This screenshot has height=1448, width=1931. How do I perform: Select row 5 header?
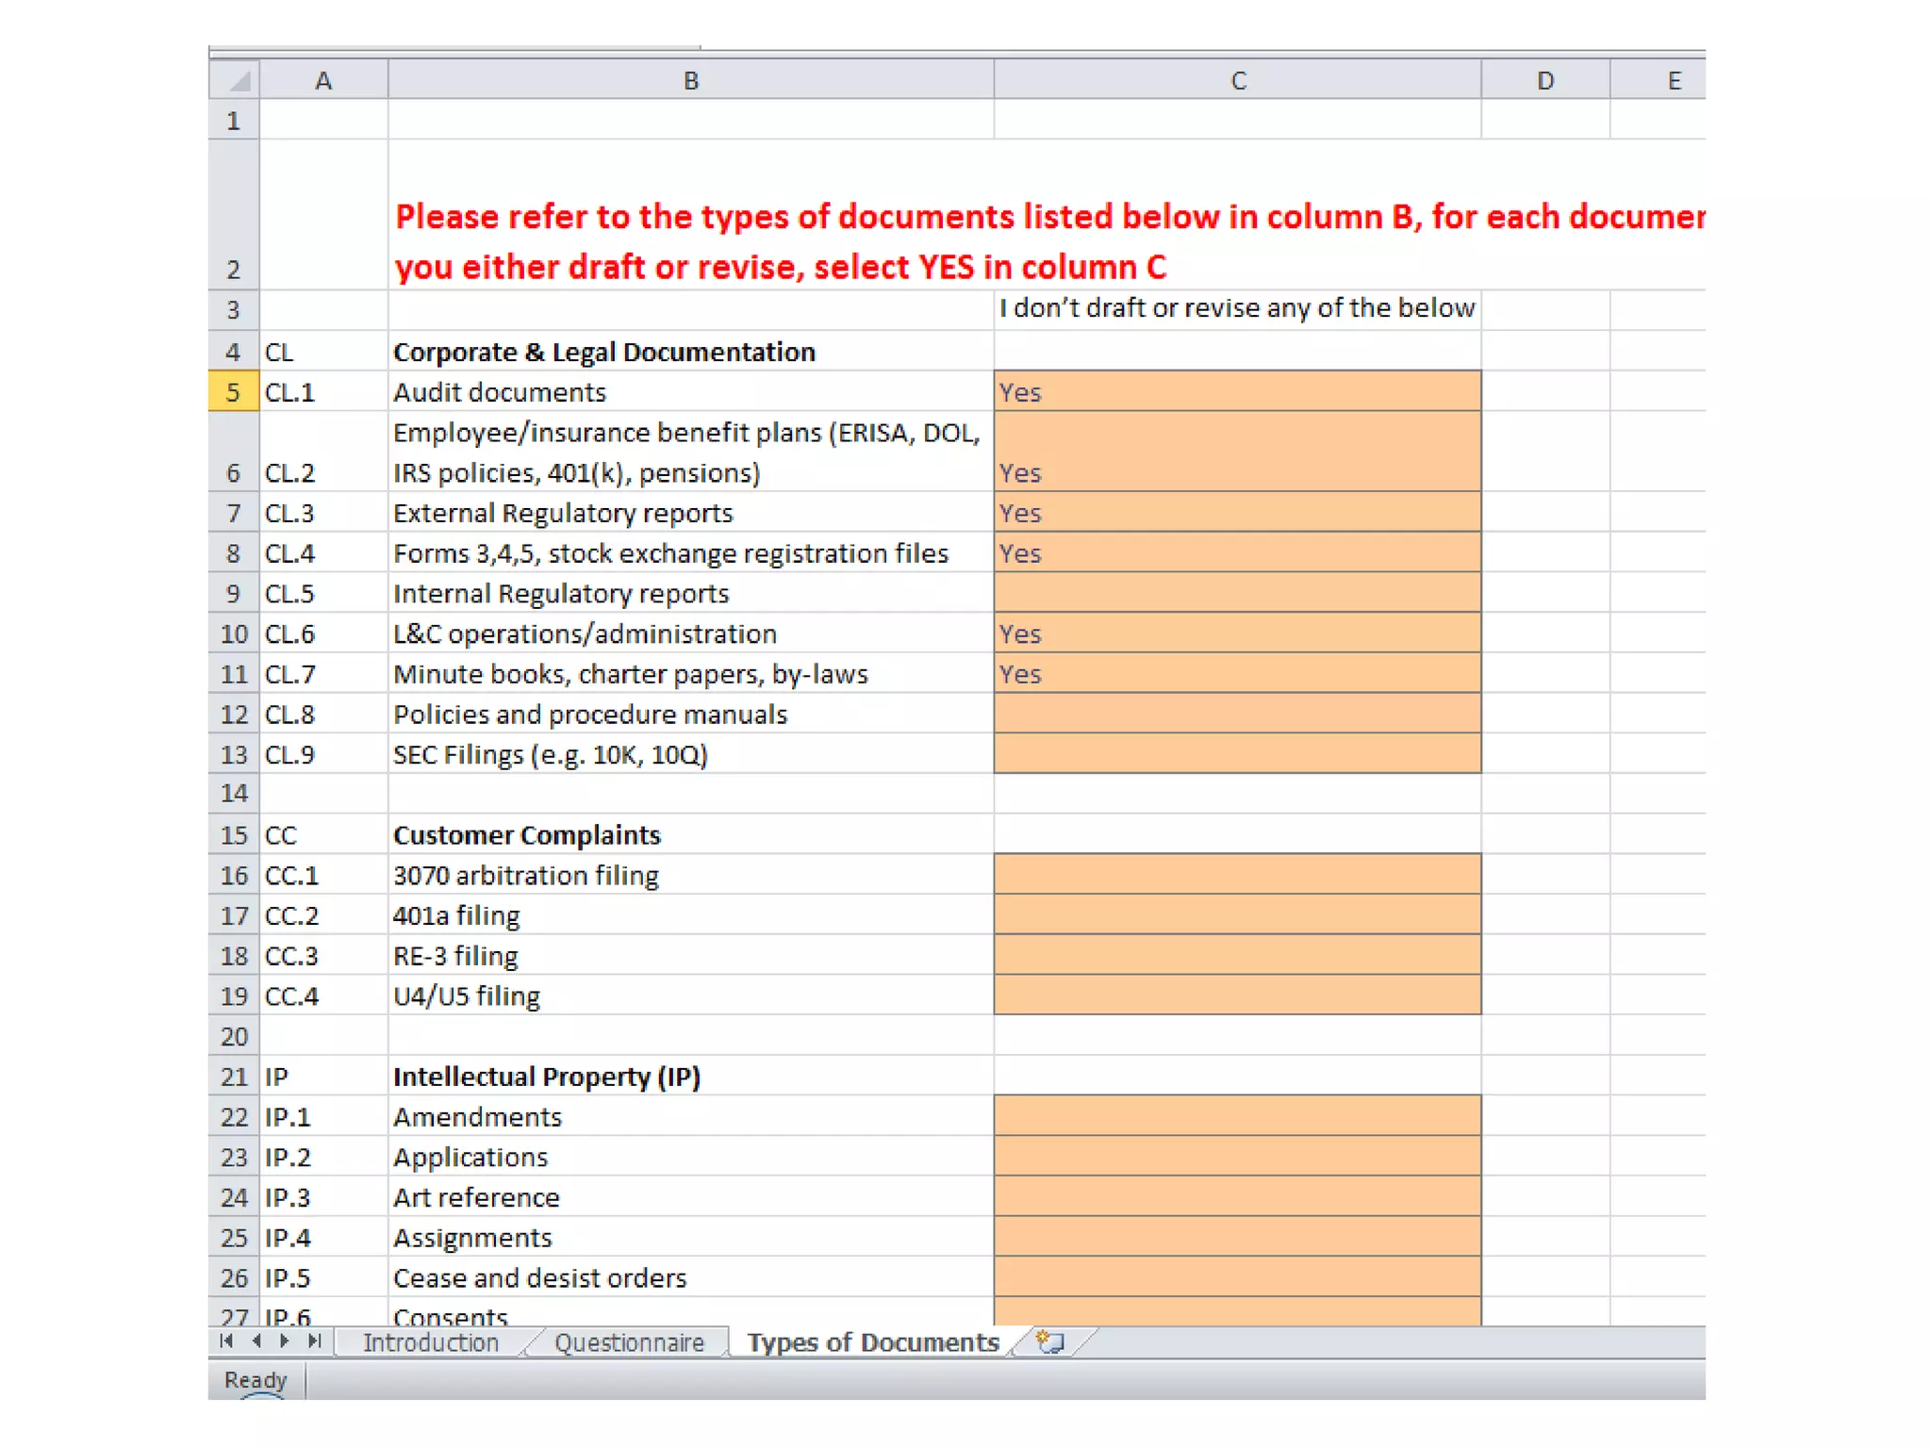coord(233,392)
